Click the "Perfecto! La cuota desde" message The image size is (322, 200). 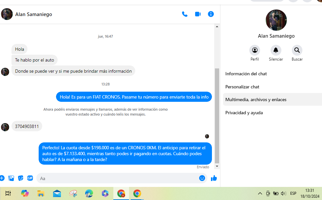125,154
